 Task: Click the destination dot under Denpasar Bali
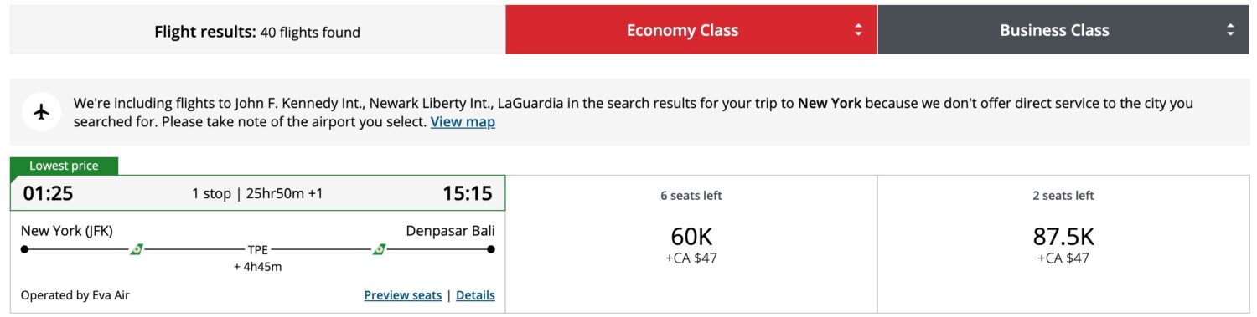(491, 249)
